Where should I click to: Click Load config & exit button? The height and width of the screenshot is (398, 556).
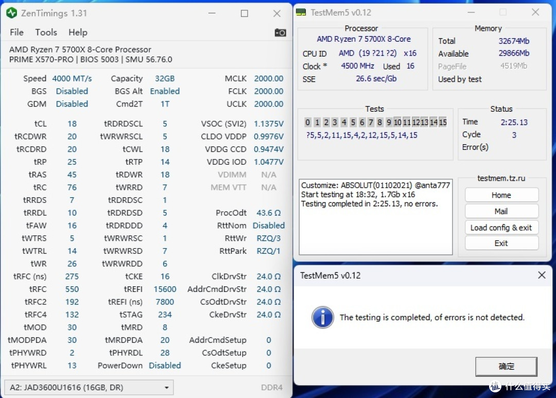(501, 228)
